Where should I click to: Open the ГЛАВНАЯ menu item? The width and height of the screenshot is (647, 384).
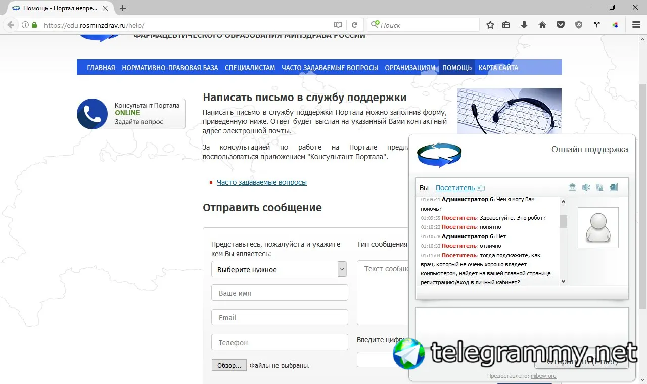tap(101, 68)
